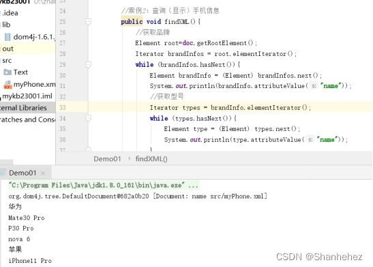Click 'getRootElement()' call on line 27
The width and height of the screenshot is (373, 267).
(225, 43)
